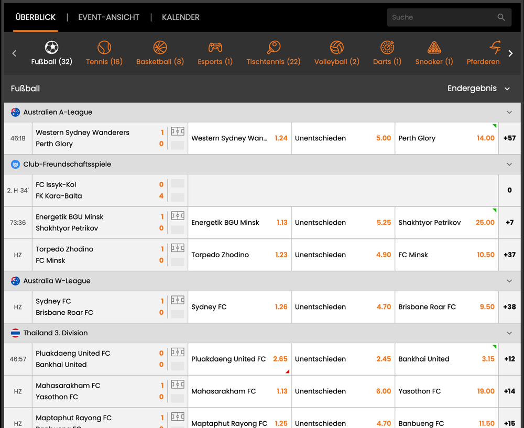The width and height of the screenshot is (524, 428).
Task: Bet on Sydney FC at 1.26
Action: (x=239, y=307)
